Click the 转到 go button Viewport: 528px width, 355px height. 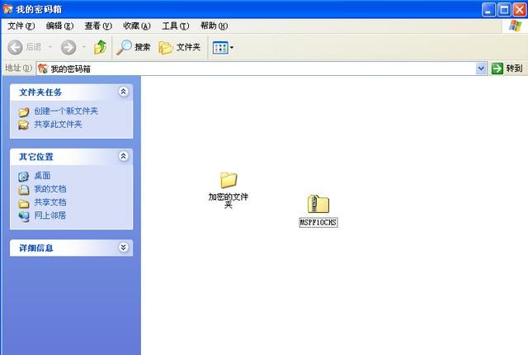(507, 69)
